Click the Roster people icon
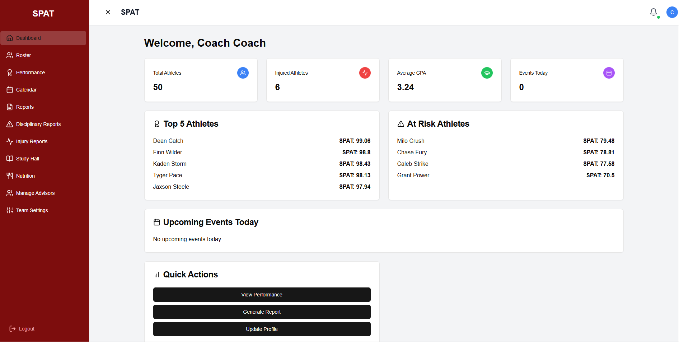 coord(10,55)
